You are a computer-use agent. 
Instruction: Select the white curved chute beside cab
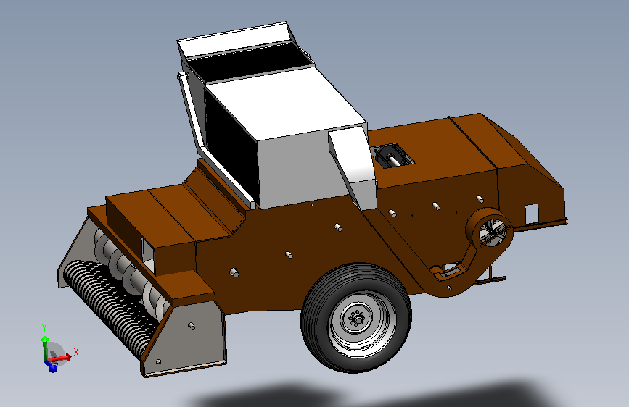353,167
